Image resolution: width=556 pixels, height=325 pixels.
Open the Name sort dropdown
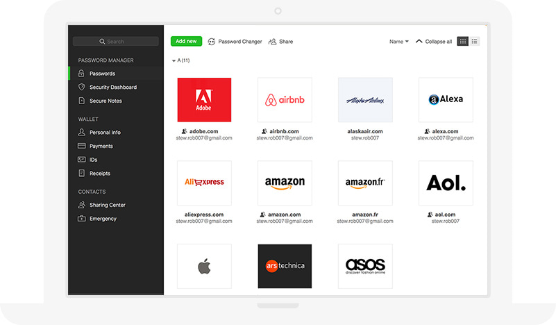tap(399, 42)
